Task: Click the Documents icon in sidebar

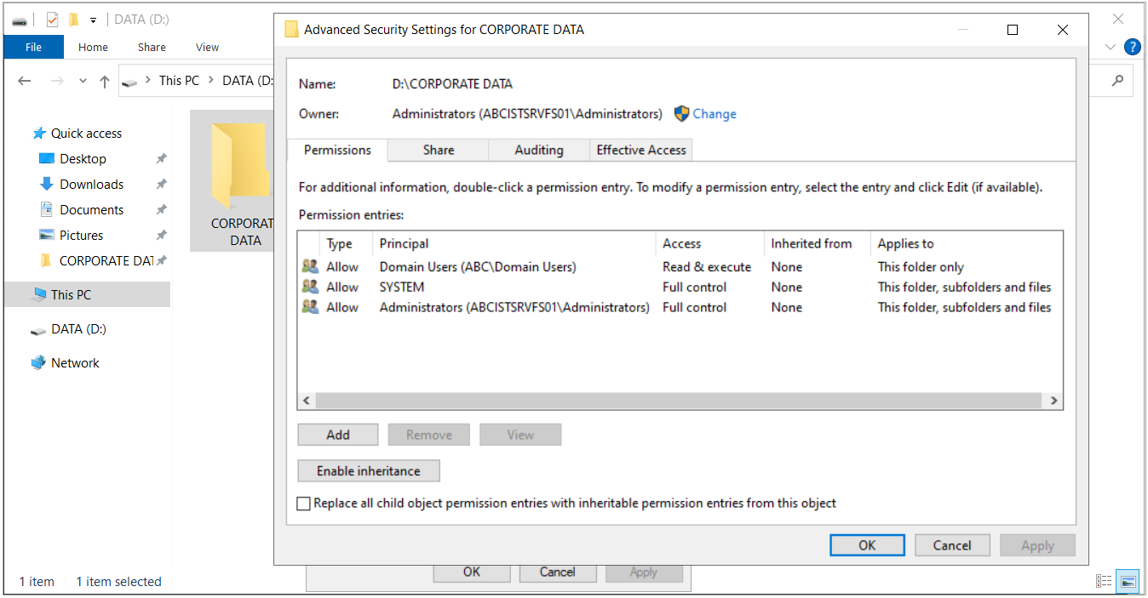Action: coord(47,209)
